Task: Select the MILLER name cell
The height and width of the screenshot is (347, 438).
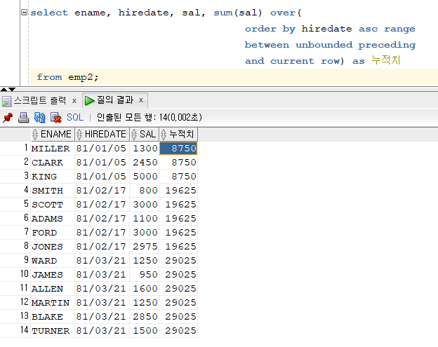Action: (x=53, y=149)
